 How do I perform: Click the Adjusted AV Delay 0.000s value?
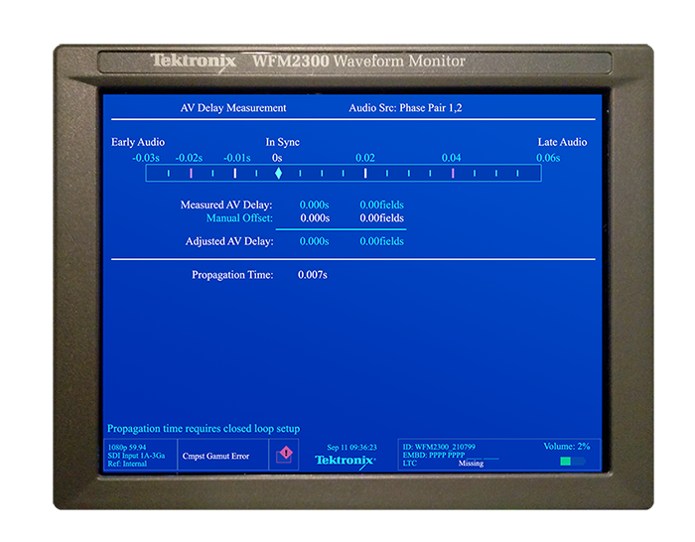coord(315,241)
